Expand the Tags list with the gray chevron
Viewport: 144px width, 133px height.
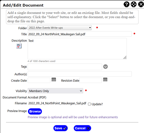tap(105, 66)
